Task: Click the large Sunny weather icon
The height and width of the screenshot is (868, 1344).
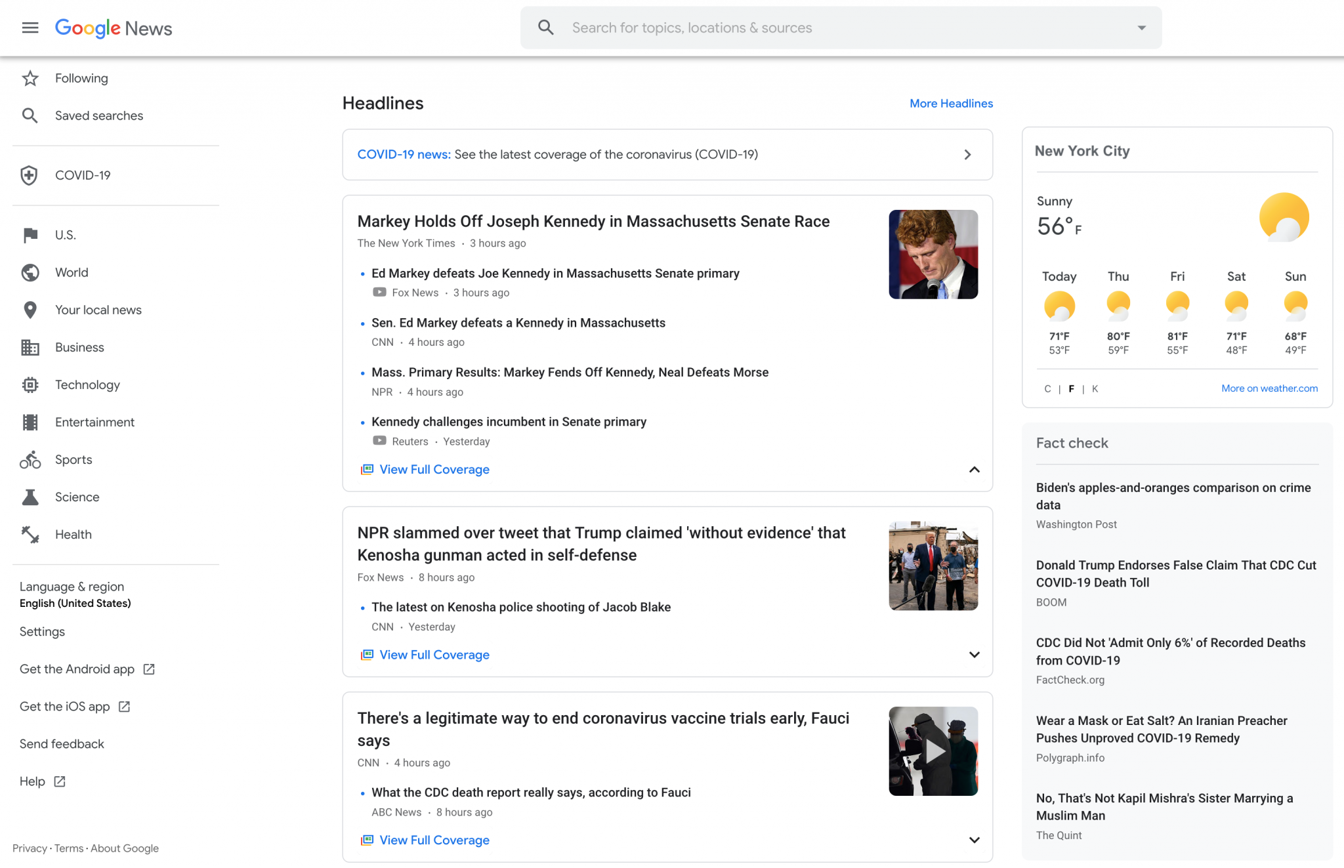Action: point(1284,217)
